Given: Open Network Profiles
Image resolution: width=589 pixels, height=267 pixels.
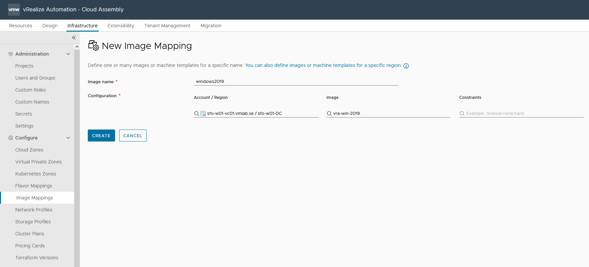Looking at the screenshot, I should pos(34,210).
